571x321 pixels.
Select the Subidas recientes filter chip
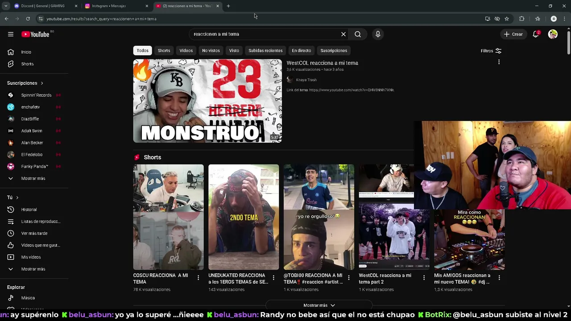pos(265,50)
